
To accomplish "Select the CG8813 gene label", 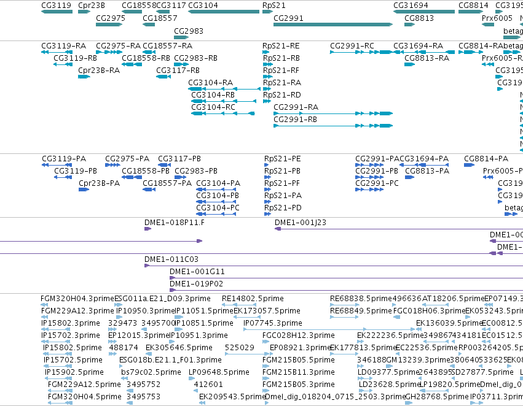I will 419,18.
